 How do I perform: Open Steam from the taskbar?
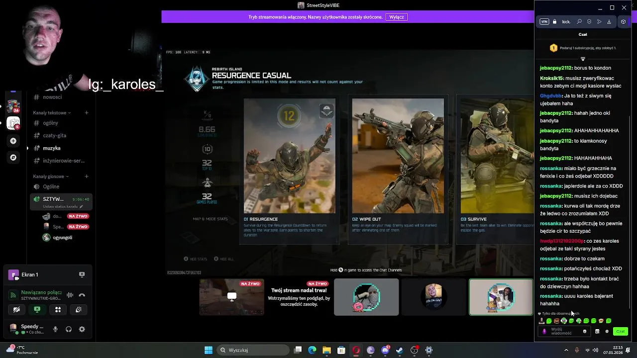(400, 350)
